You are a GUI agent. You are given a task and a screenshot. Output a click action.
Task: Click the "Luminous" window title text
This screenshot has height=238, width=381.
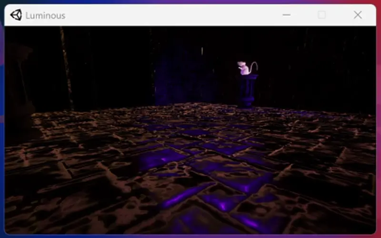[45, 16]
